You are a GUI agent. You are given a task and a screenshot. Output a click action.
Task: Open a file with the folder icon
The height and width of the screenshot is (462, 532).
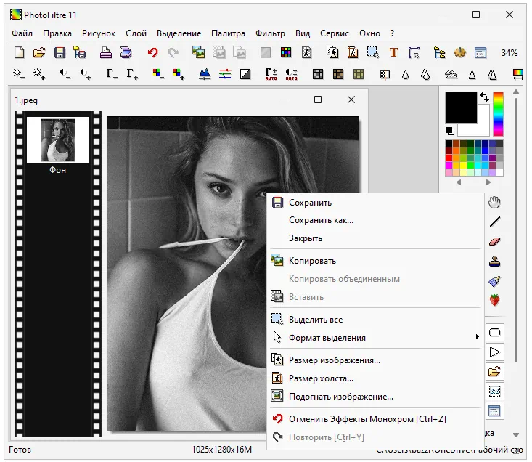[39, 52]
